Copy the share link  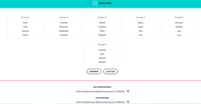128,102
